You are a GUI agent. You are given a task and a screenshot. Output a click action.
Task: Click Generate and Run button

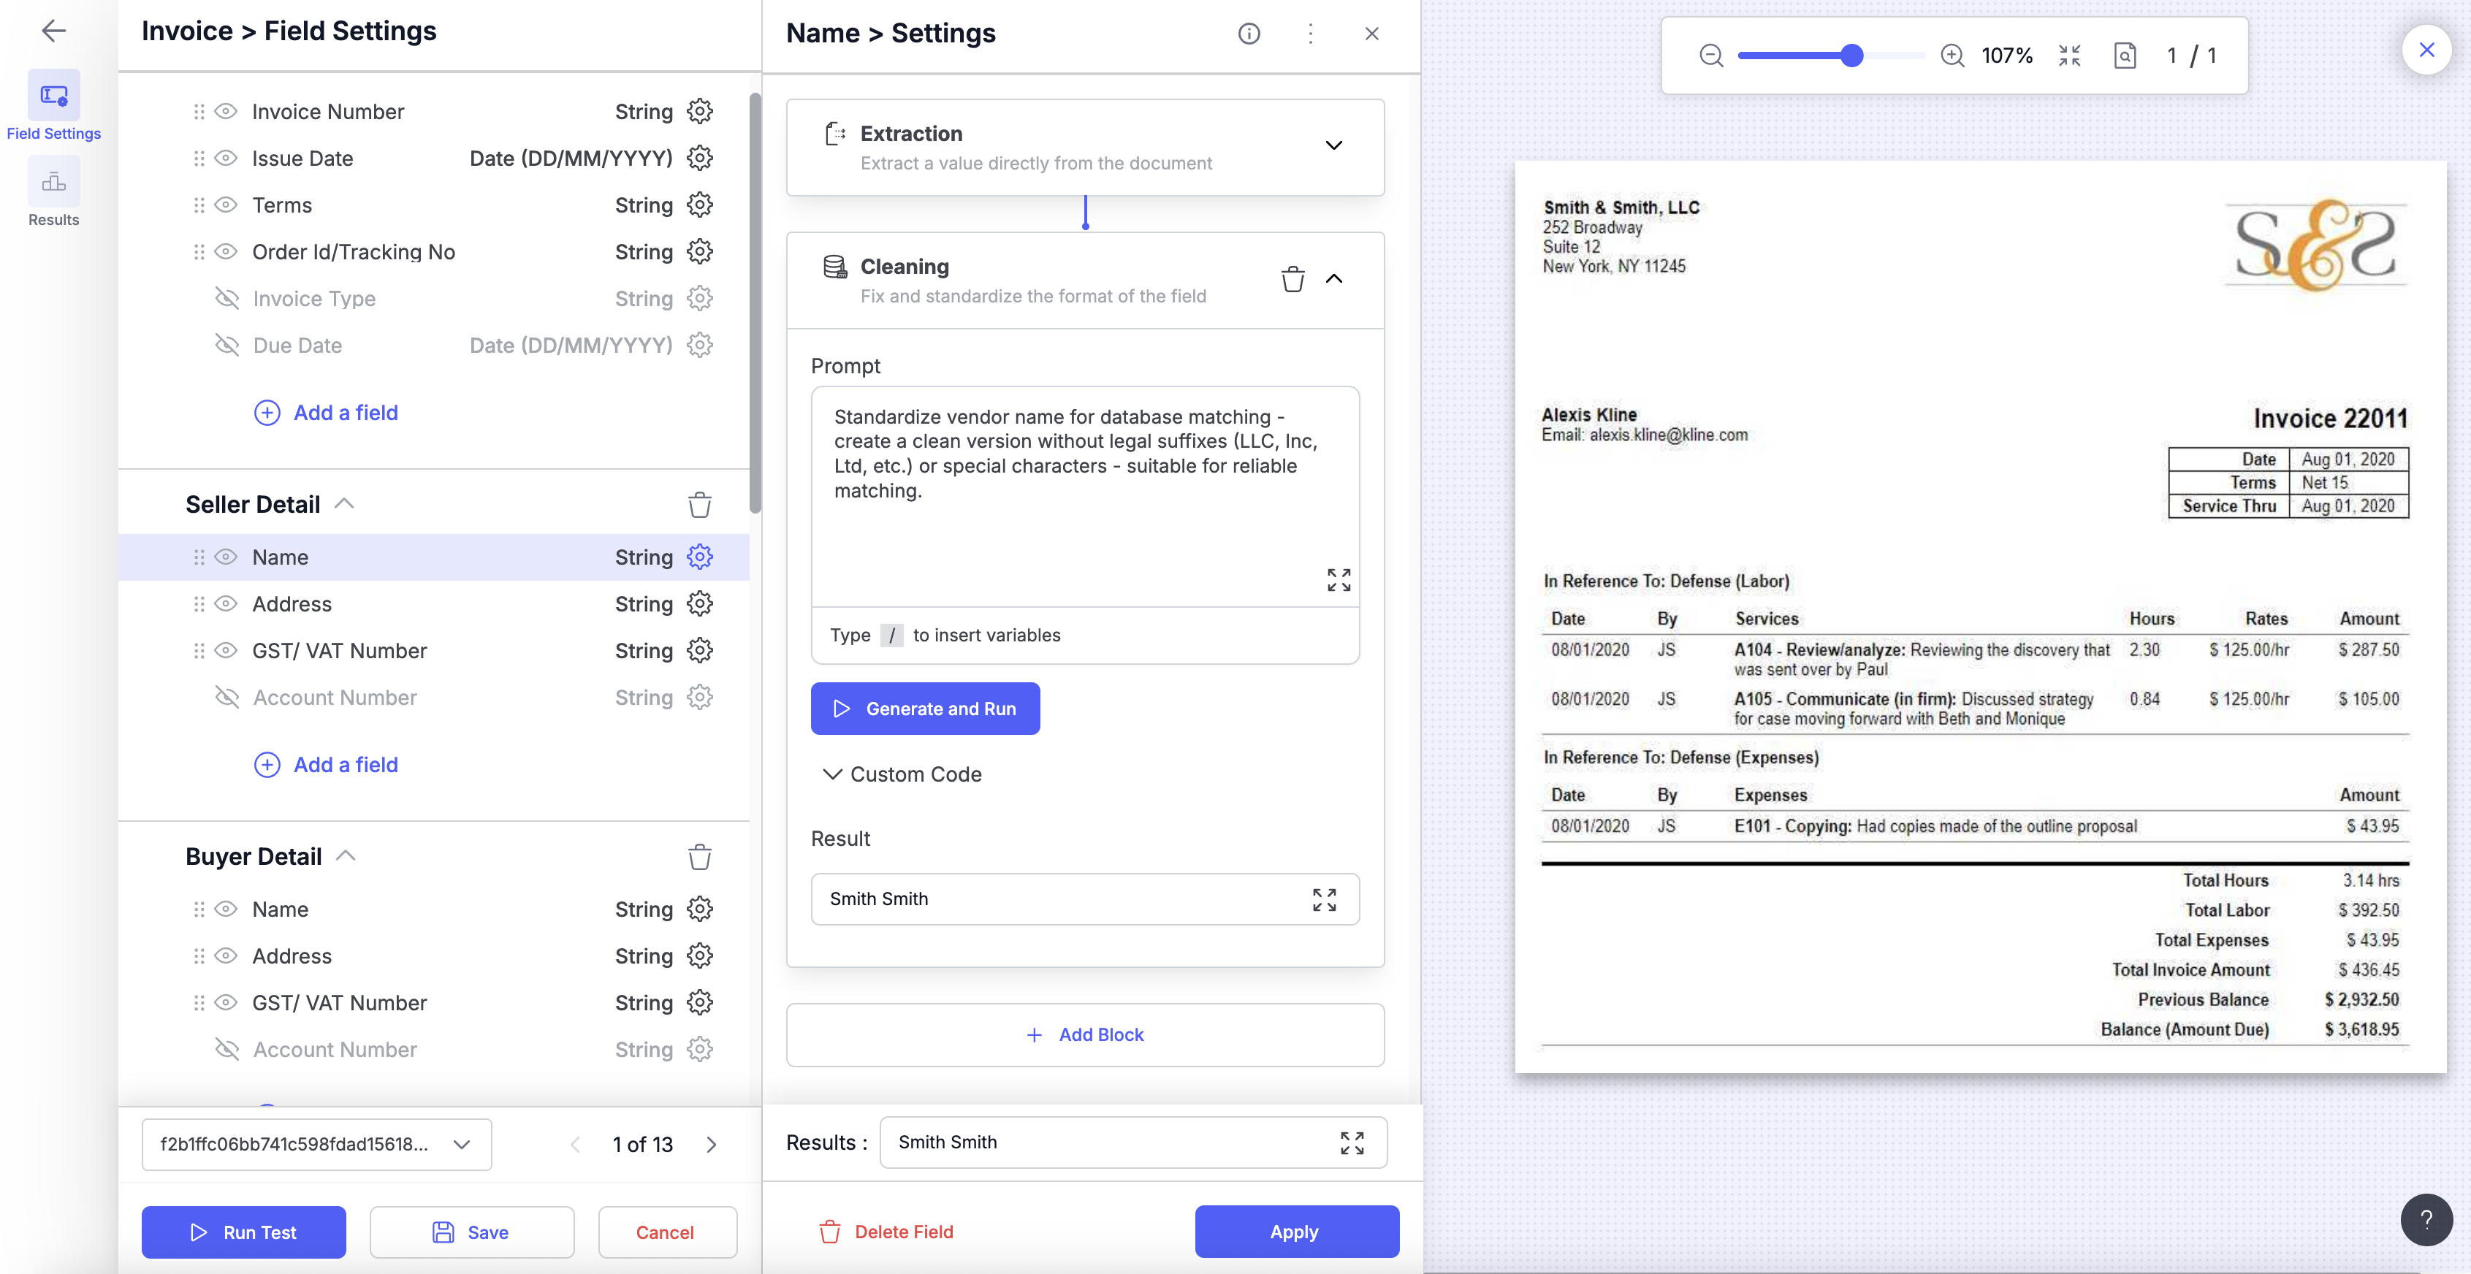coord(925,709)
